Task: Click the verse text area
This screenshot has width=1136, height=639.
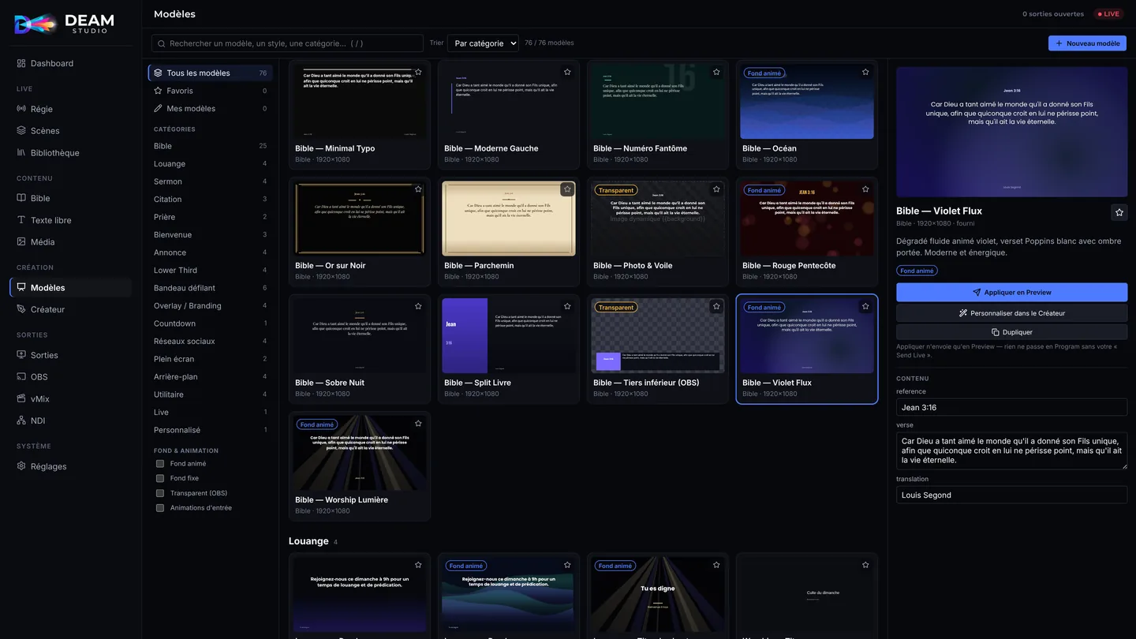Action: click(1011, 450)
